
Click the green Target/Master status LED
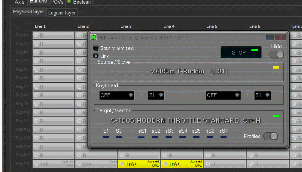(276, 116)
